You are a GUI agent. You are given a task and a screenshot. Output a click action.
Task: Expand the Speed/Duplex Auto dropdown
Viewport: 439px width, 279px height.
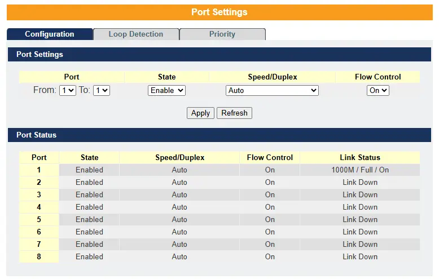[x=272, y=90]
